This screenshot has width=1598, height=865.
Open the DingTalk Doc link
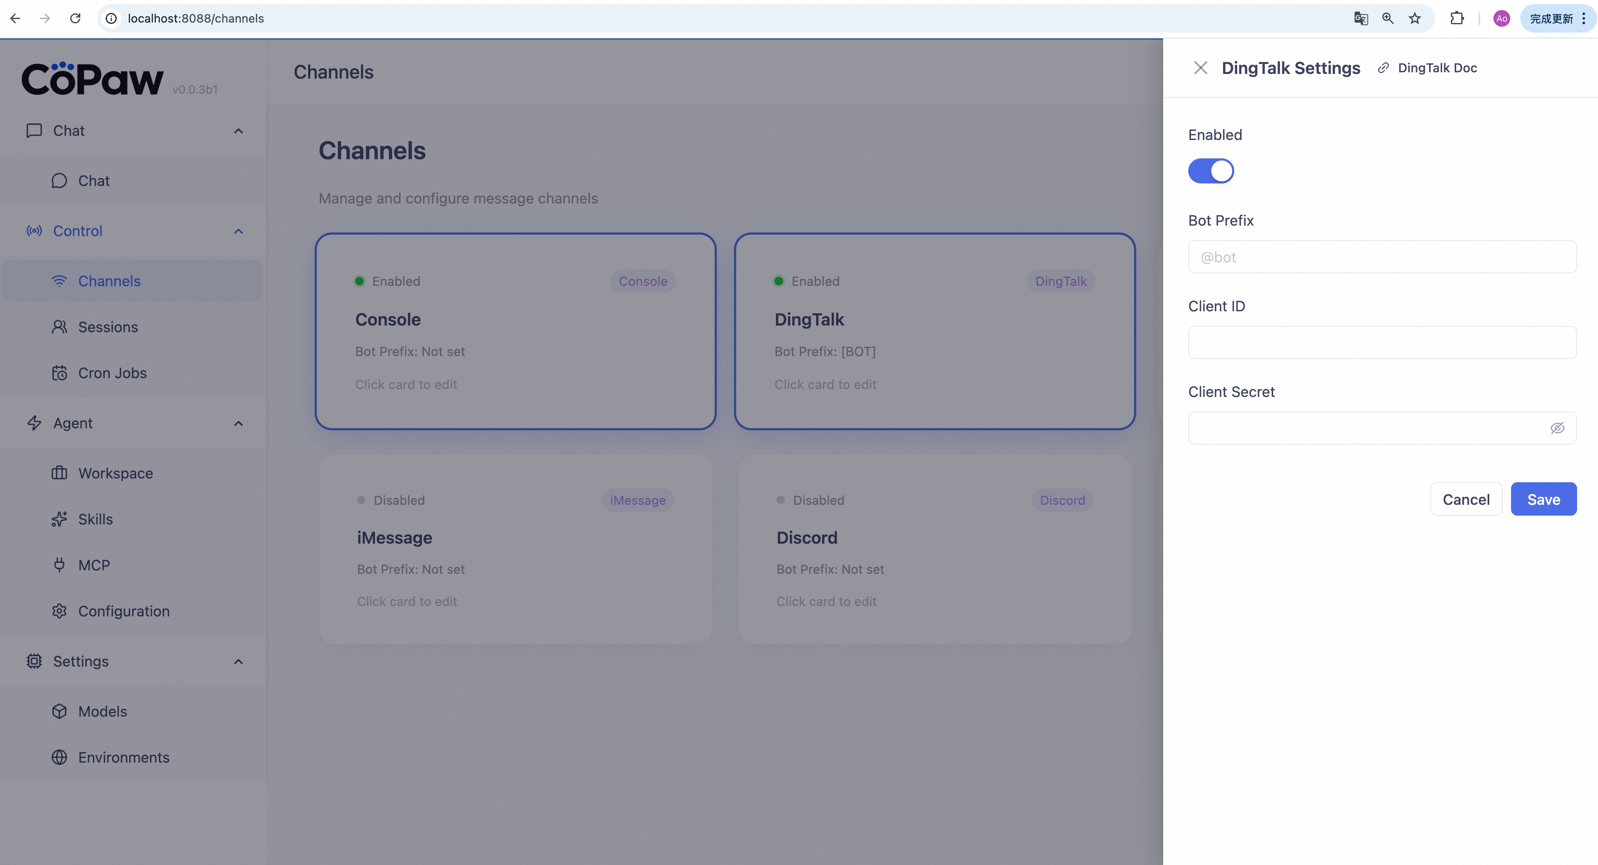click(1437, 68)
